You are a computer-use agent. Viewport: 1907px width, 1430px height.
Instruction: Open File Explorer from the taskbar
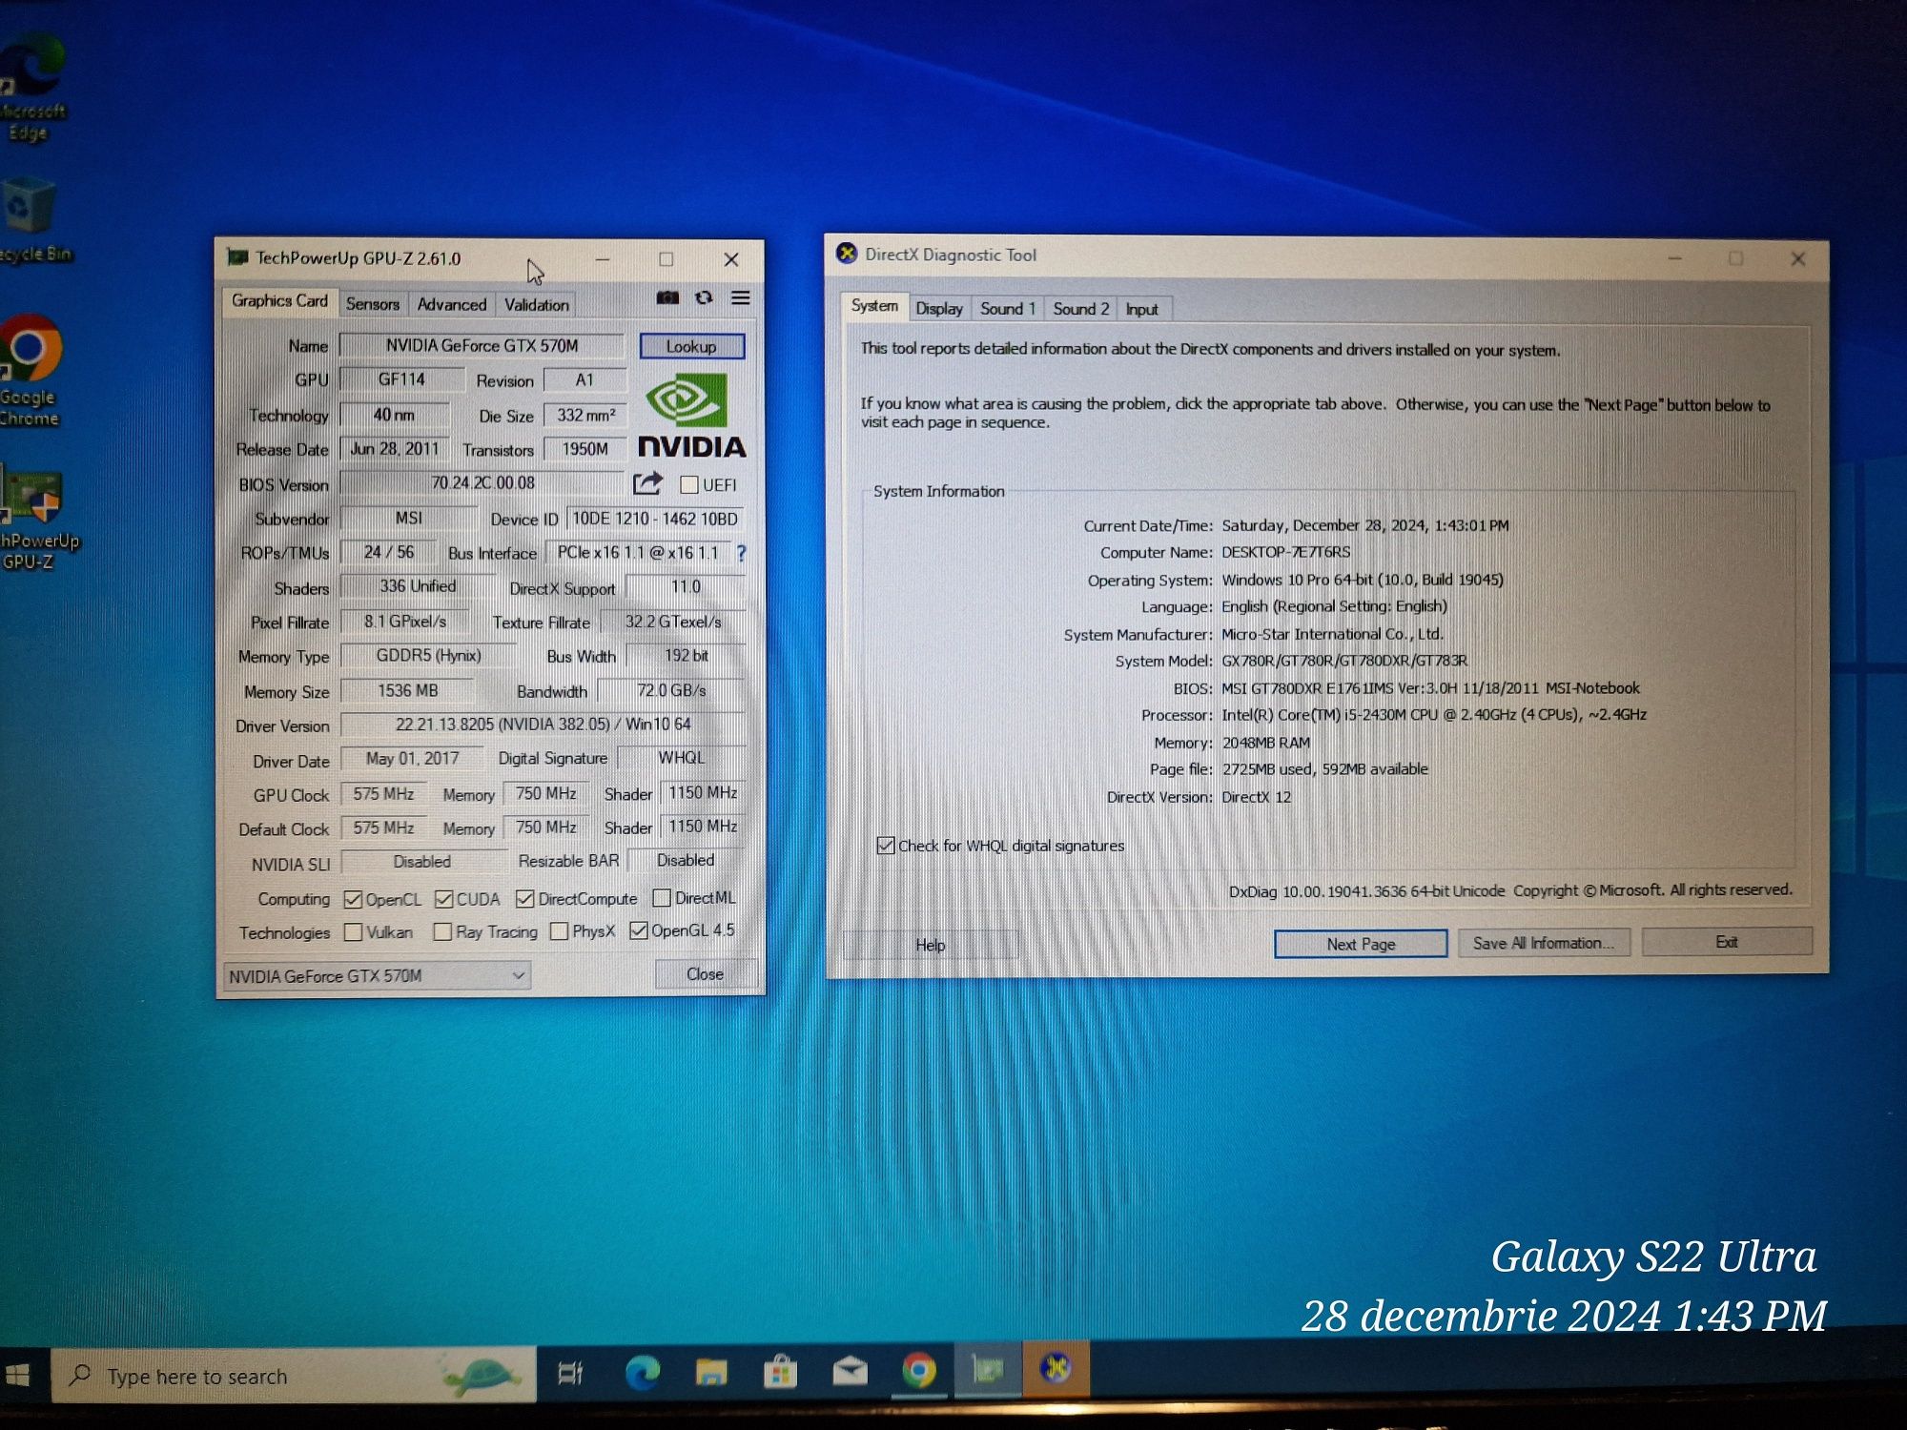711,1373
